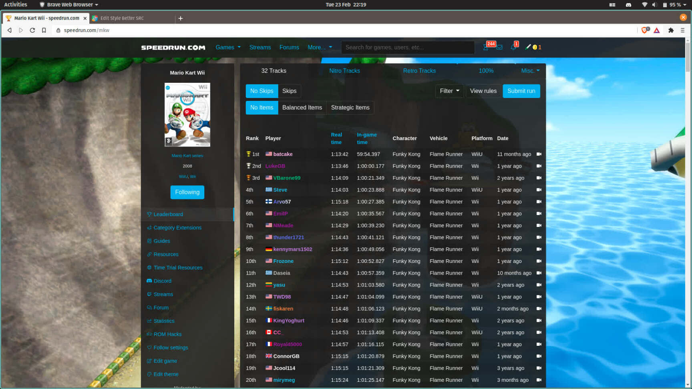Screen dimensions: 692x389
Task: Sort leaderboard by In-game time
Action: 367,138
